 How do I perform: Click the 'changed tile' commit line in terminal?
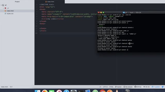(x=110, y=16)
